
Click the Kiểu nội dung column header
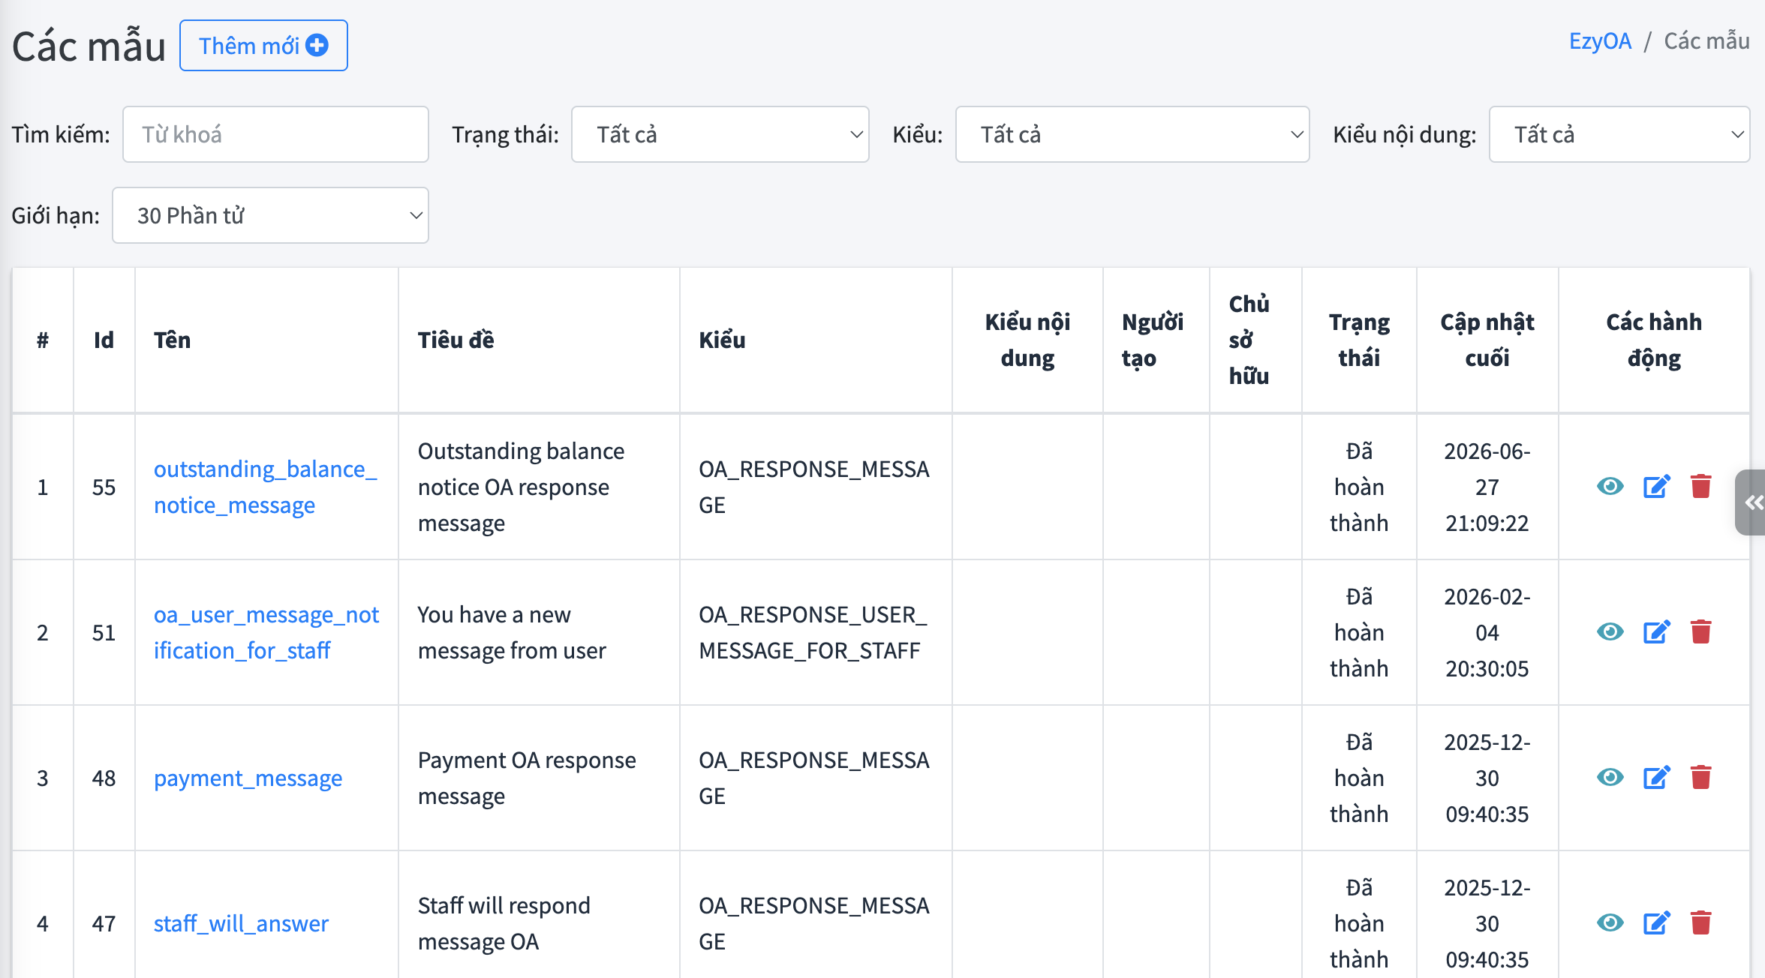[x=1027, y=340]
